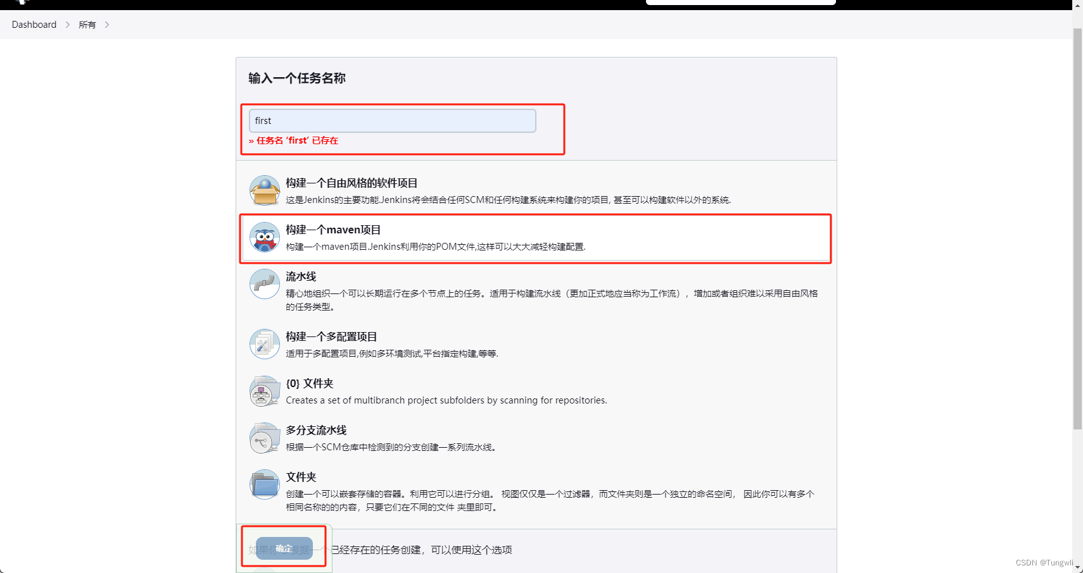1083x573 pixels.
Task: Click the page vertical scrollbar thumb
Action: coord(1077,228)
